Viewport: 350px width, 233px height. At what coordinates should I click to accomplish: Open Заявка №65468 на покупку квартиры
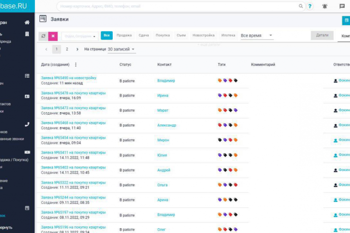(x=73, y=123)
